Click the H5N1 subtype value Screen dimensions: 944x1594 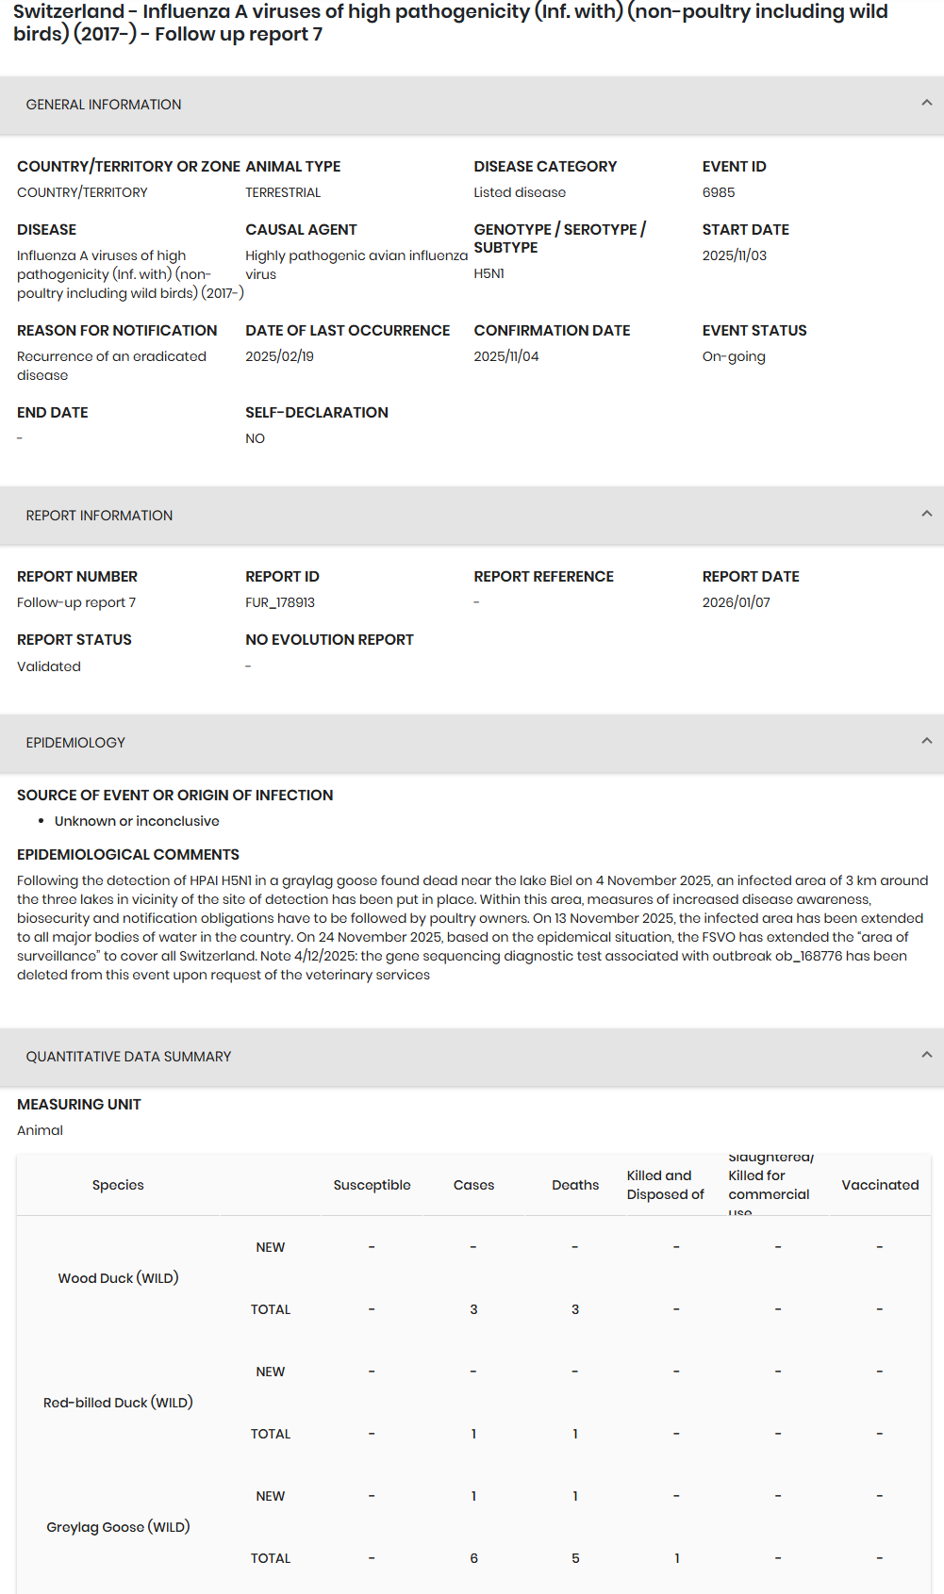point(489,273)
